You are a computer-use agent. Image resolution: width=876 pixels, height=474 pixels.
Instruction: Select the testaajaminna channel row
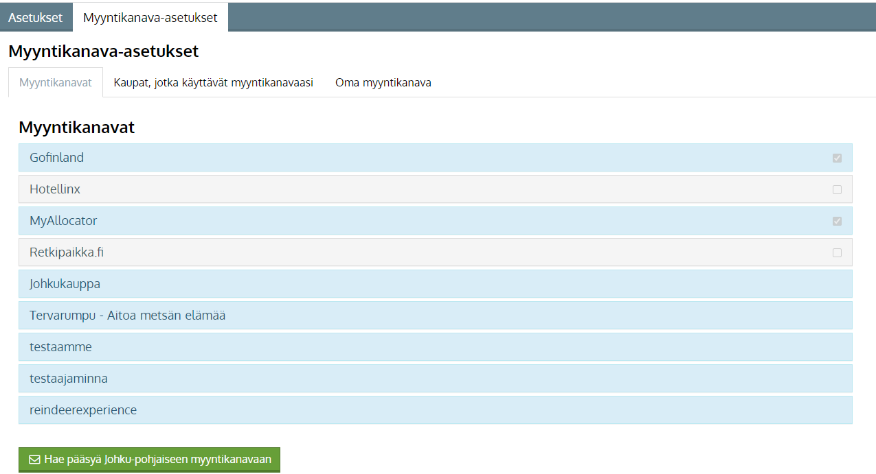436,379
